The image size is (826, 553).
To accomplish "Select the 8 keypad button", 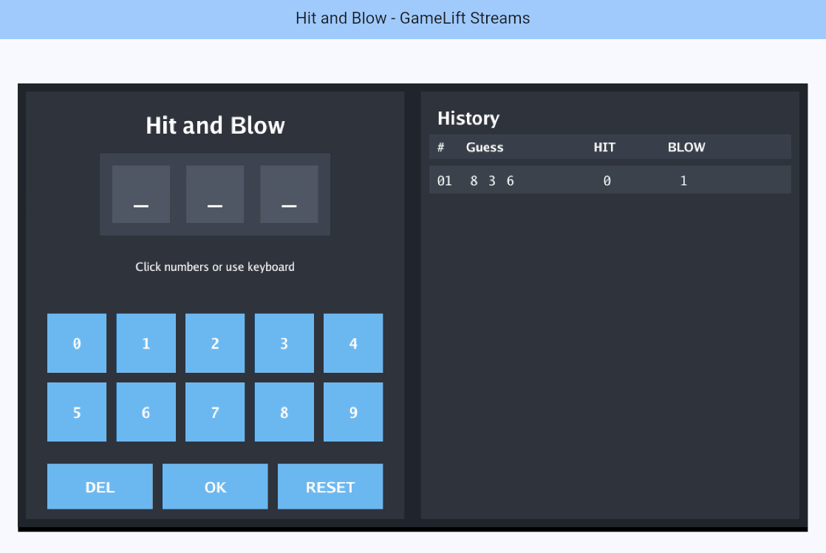I will point(284,412).
